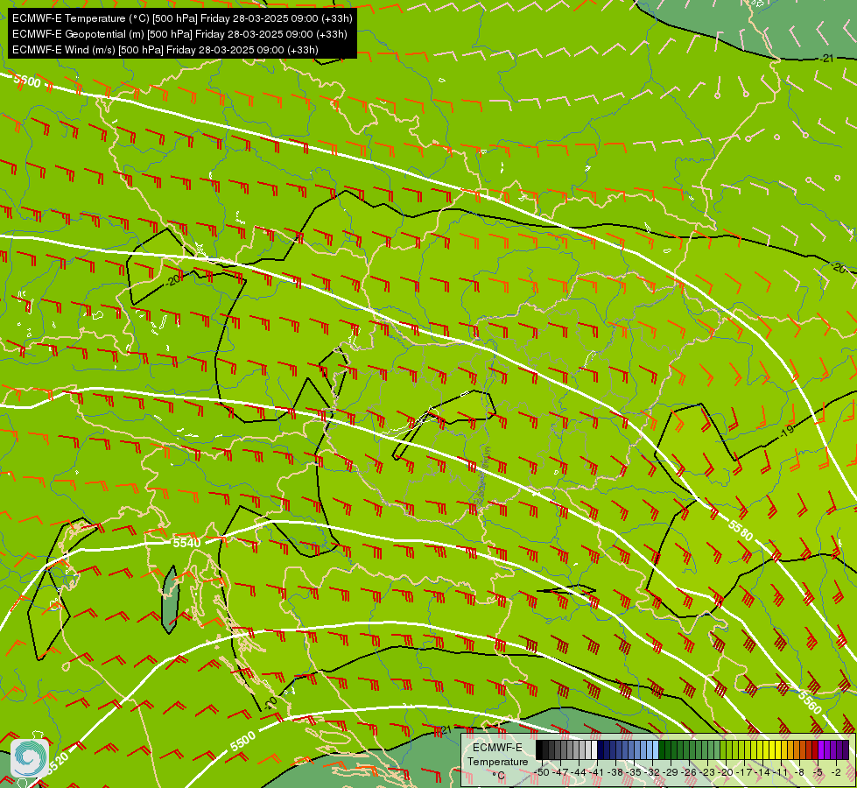Select the Temperature 500 hPa title line
Viewport: 857px width, 788px height.
(x=182, y=18)
